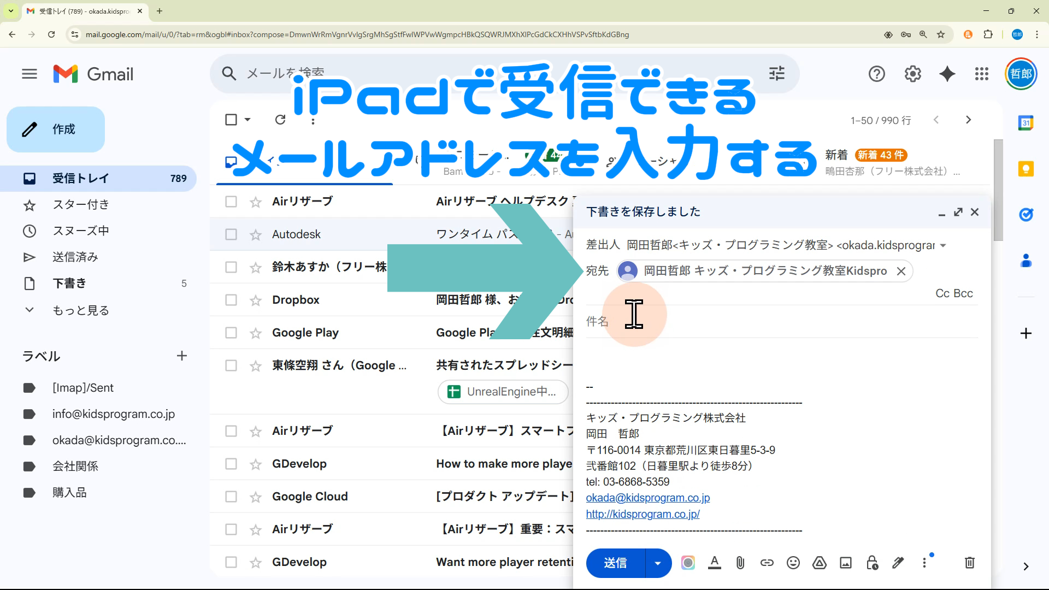Check the Autodesk email checkbox
This screenshot has width=1049, height=590.
(x=231, y=234)
